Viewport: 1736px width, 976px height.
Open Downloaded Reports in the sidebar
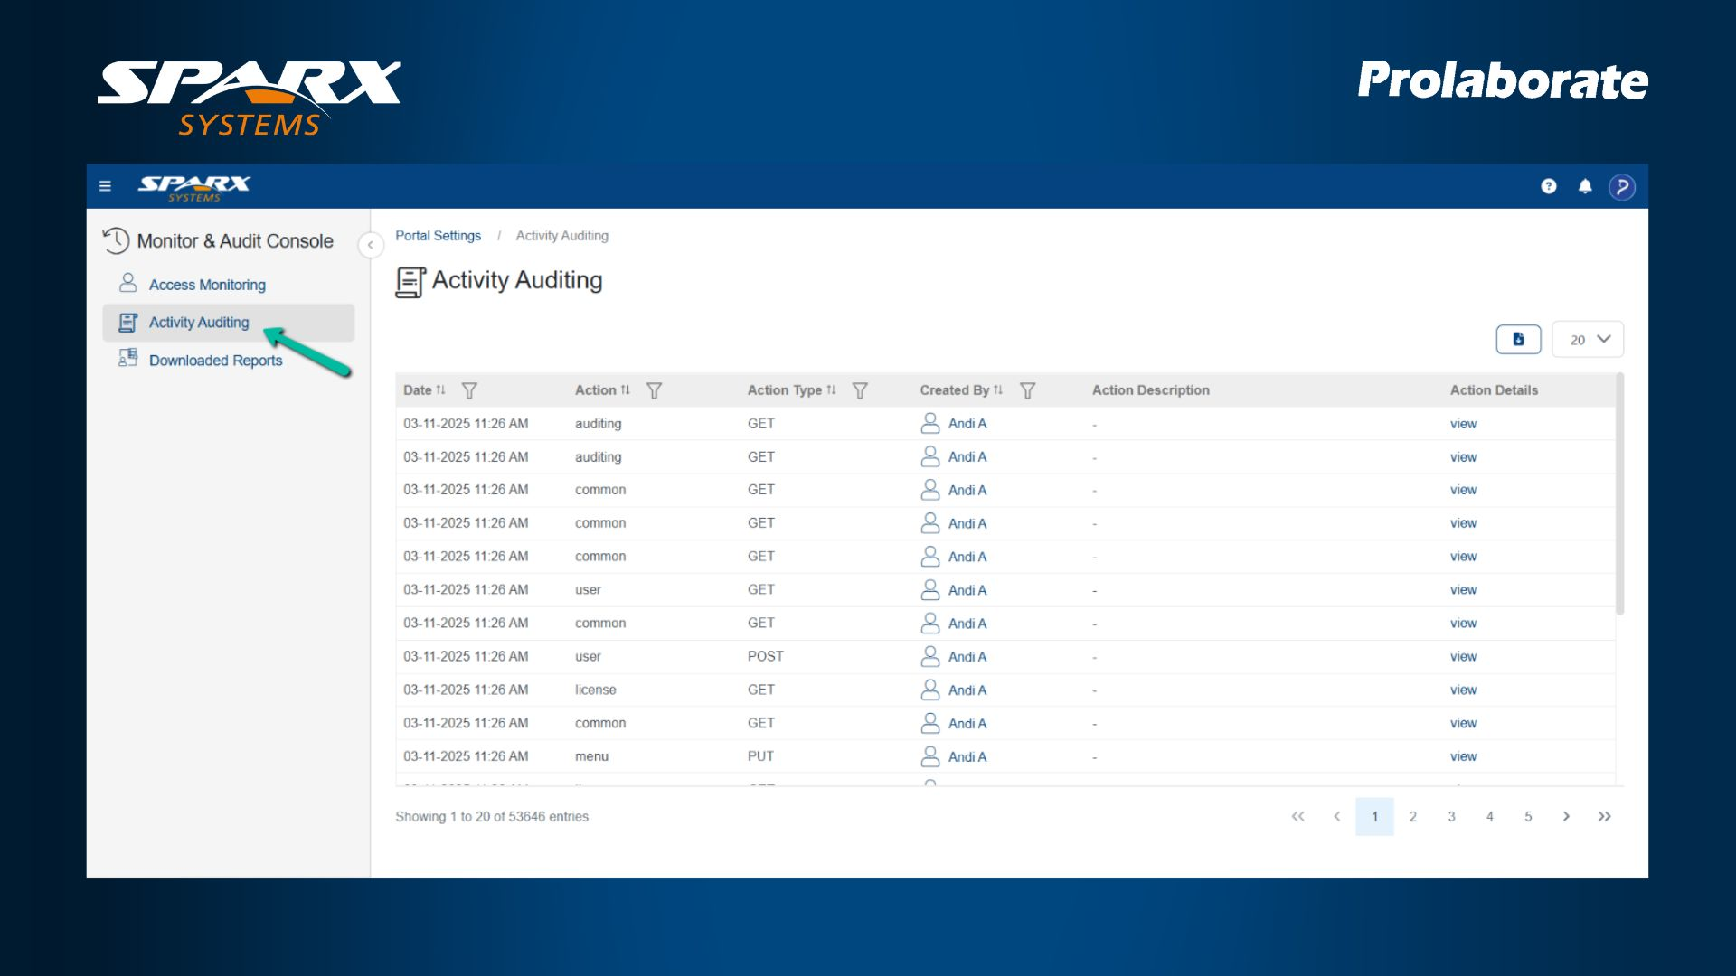(x=215, y=361)
